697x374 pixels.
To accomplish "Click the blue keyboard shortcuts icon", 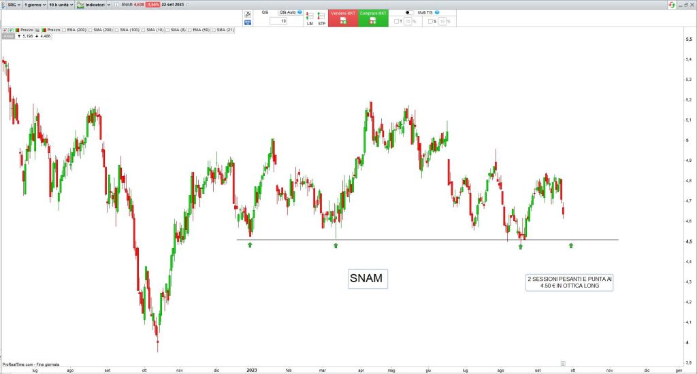I will coord(248,22).
